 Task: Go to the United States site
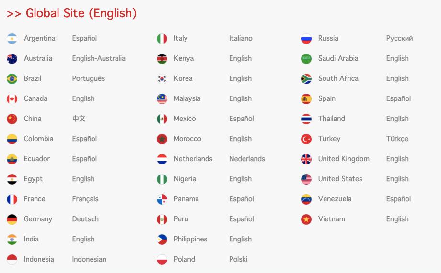point(340,179)
